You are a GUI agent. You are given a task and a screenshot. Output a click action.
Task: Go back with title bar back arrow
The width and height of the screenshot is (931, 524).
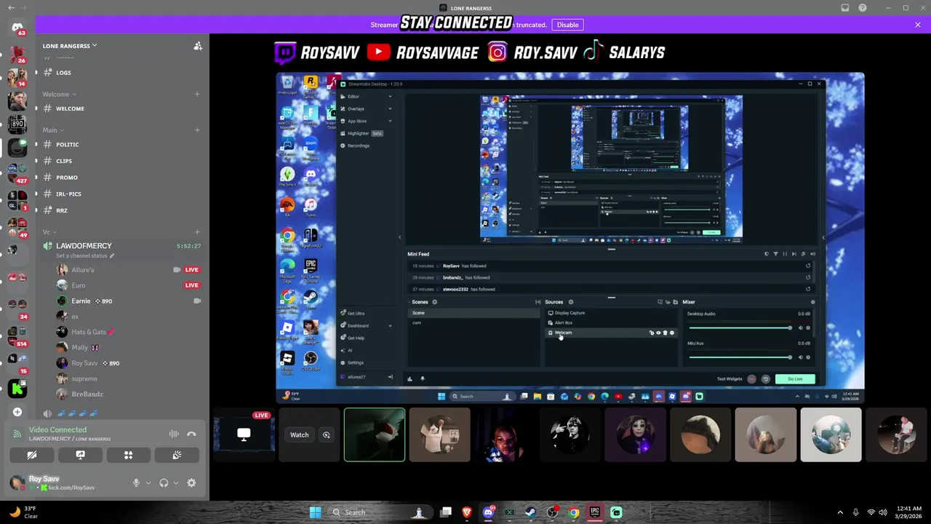[x=11, y=8]
